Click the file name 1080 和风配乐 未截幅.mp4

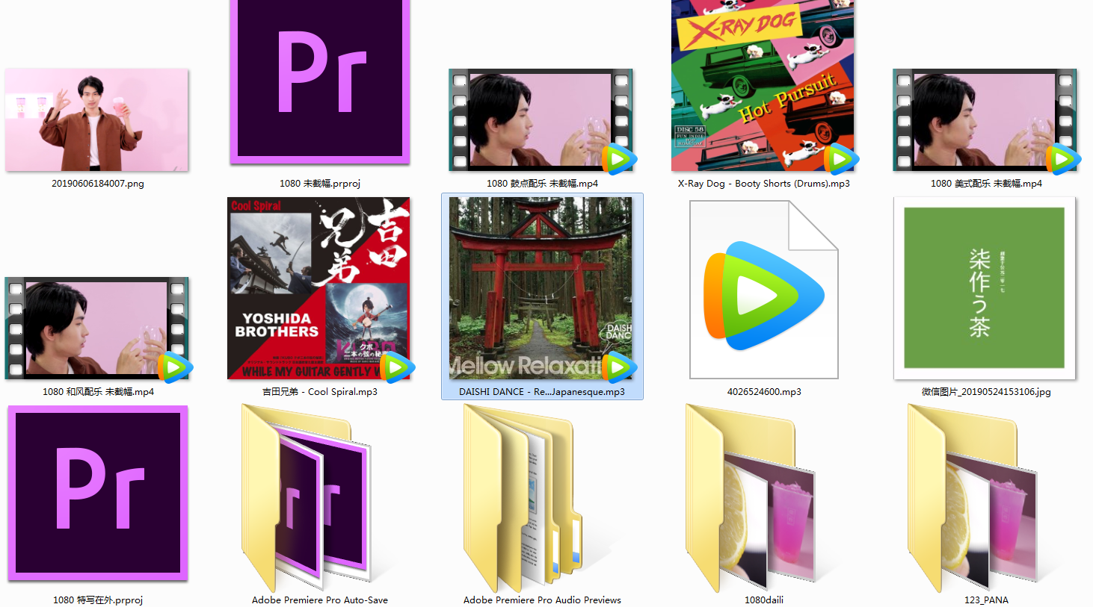98,392
